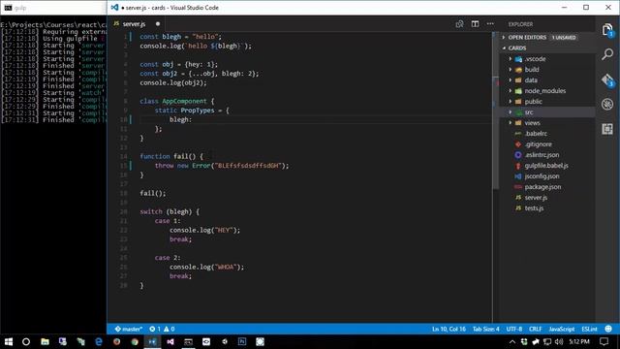This screenshot has width=620, height=349.
Task: Click the 5:12 PM clock
Action: (579, 341)
